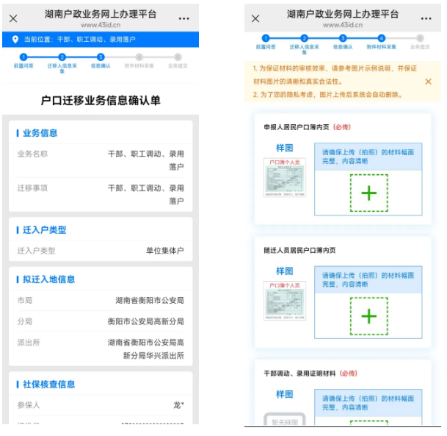Dismiss the orange notice with its X
The width and height of the screenshot is (447, 436).
click(428, 82)
